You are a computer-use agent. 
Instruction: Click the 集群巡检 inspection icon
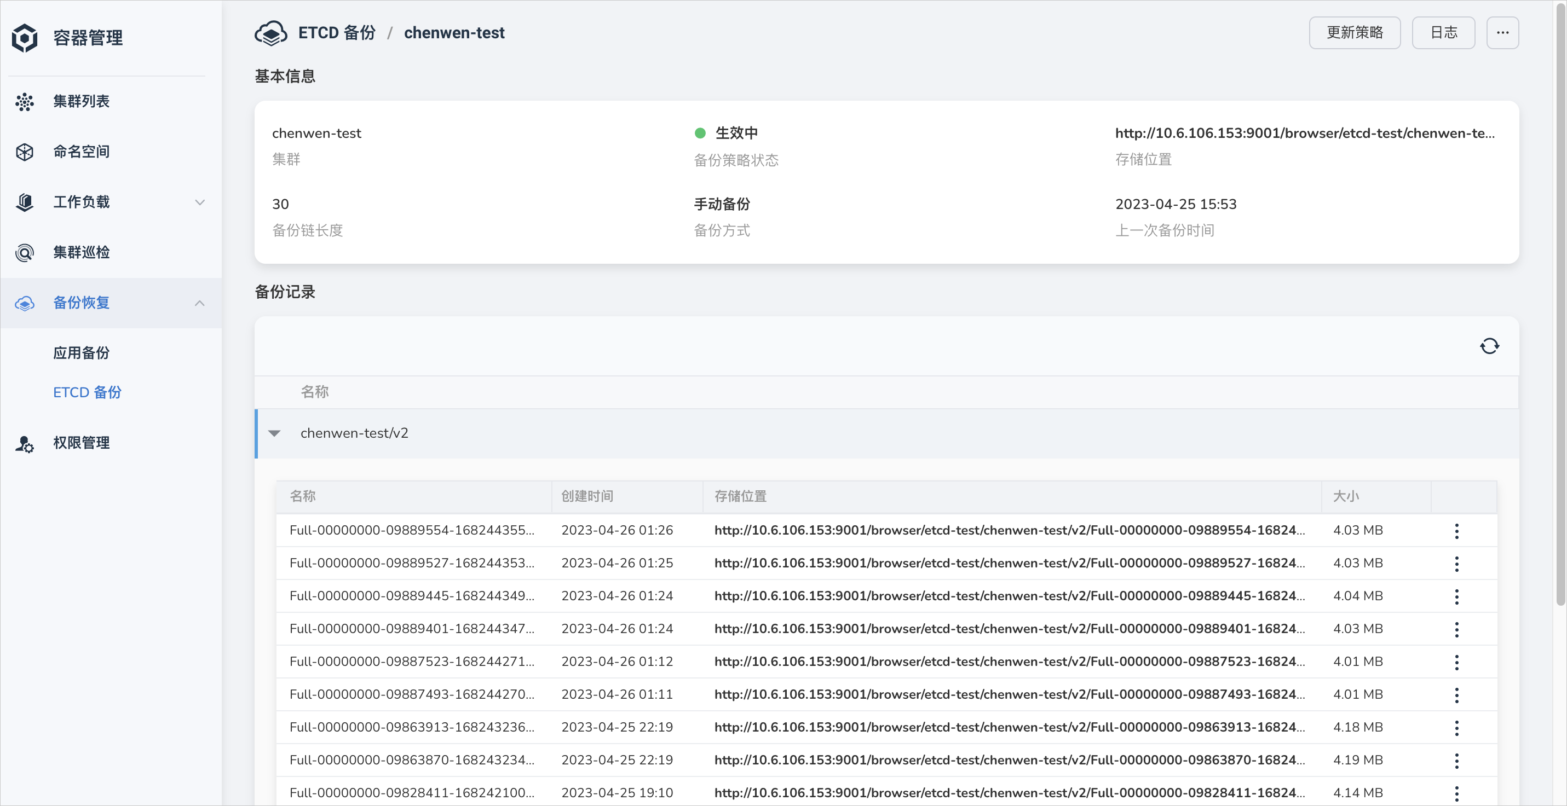click(x=24, y=253)
